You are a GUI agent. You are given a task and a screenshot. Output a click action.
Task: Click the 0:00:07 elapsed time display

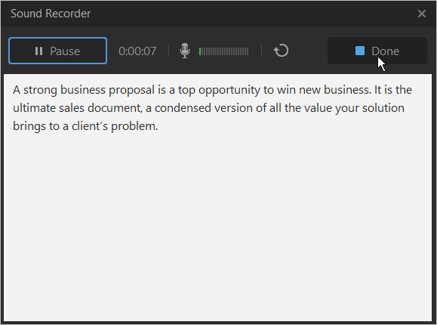point(137,51)
